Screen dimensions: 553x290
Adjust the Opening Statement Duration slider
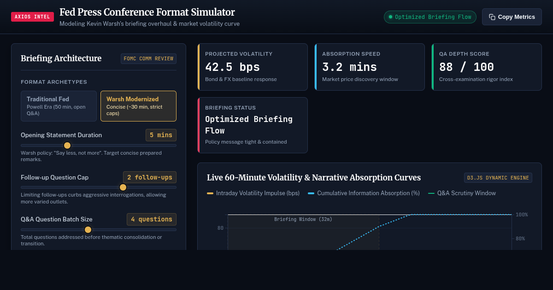pyautogui.click(x=99, y=145)
